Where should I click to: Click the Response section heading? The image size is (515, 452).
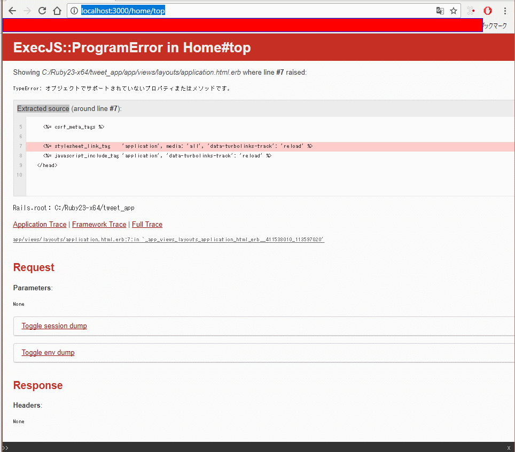tap(38, 385)
